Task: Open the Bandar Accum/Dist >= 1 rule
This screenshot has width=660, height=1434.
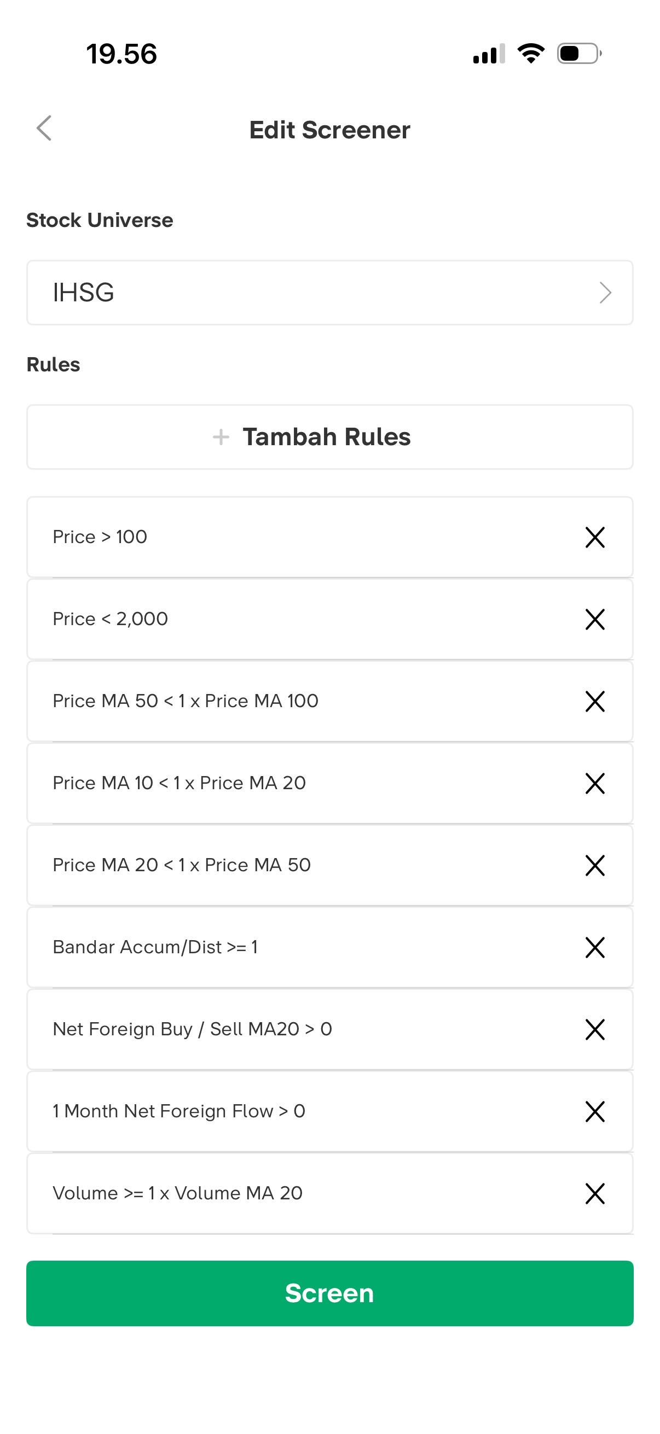Action: pyautogui.click(x=155, y=947)
